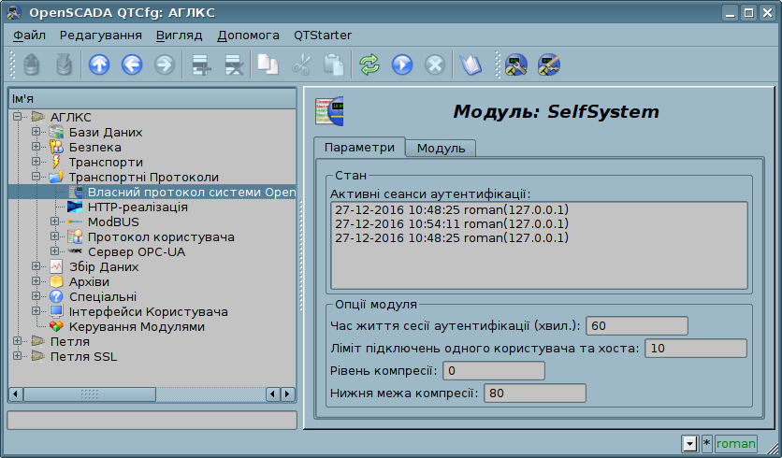Click the SelfSystem module header image
The width and height of the screenshot is (782, 458).
[x=329, y=111]
